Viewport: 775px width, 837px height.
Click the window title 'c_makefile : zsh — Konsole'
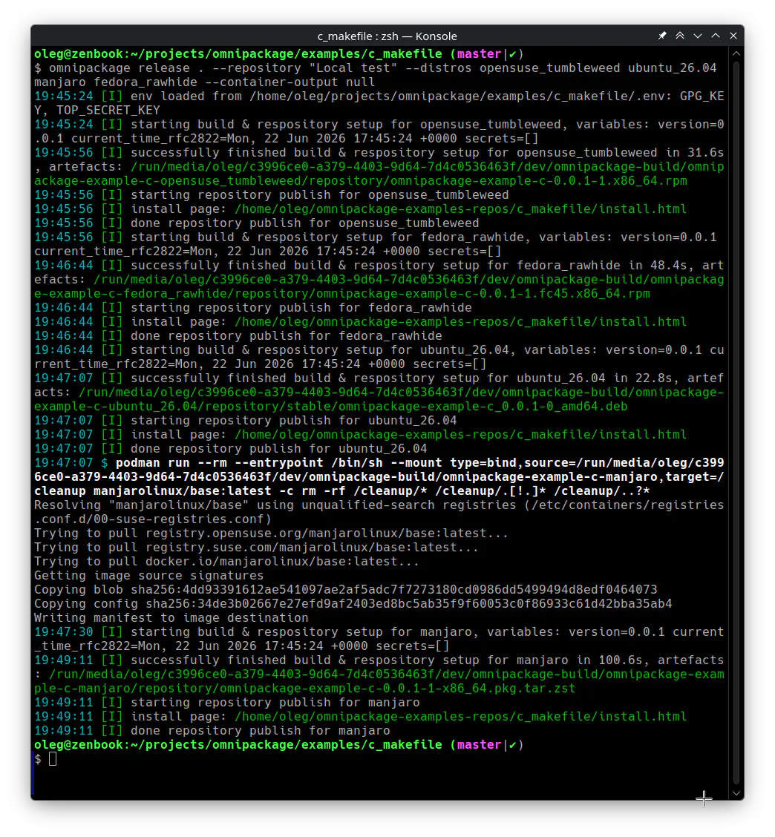[x=387, y=36]
